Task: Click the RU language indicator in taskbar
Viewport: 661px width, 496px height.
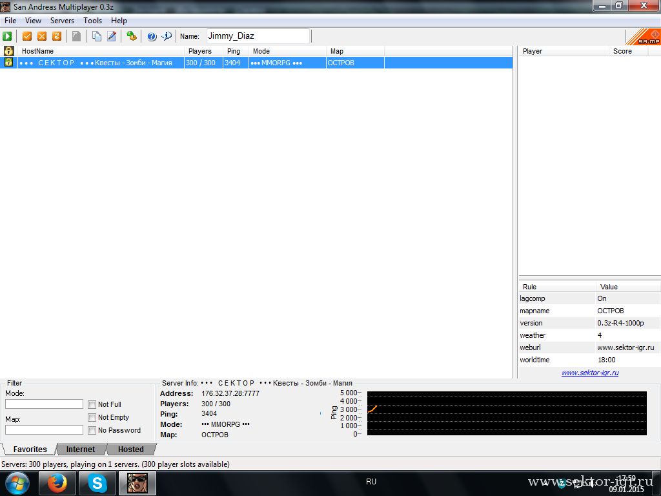Action: click(371, 482)
